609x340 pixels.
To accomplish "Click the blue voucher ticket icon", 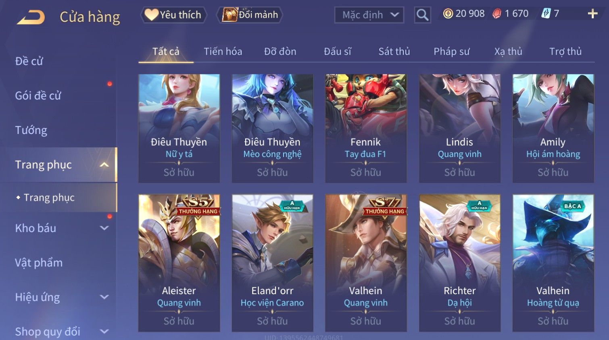I will pos(546,14).
